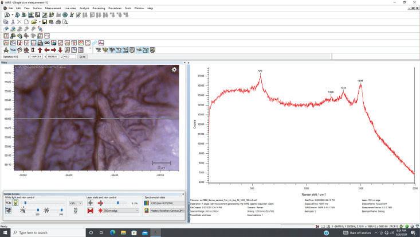Image resolution: width=420 pixels, height=237 pixels.
Task: Click the new measurement icon in top toolbar
Action: pyautogui.click(x=7, y=15)
